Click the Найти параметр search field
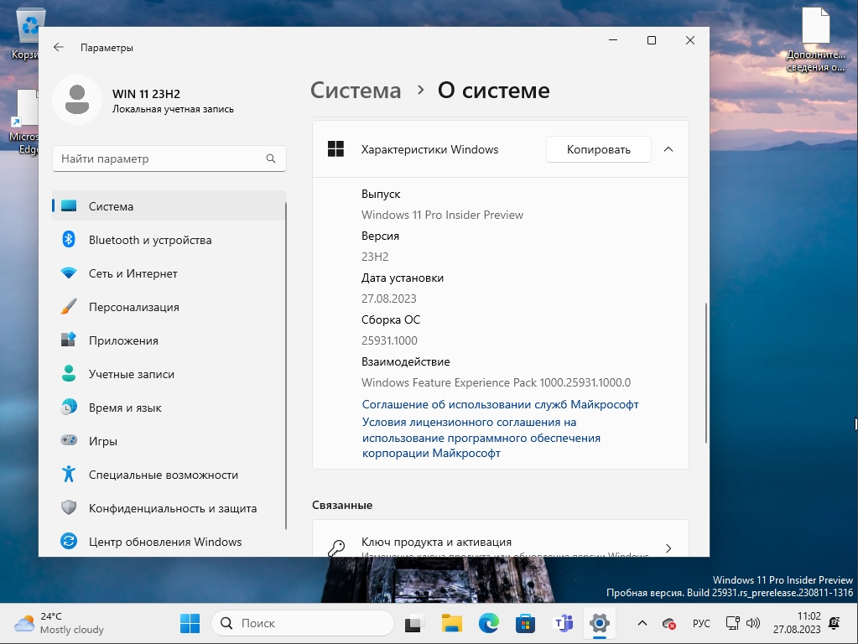 (x=169, y=158)
